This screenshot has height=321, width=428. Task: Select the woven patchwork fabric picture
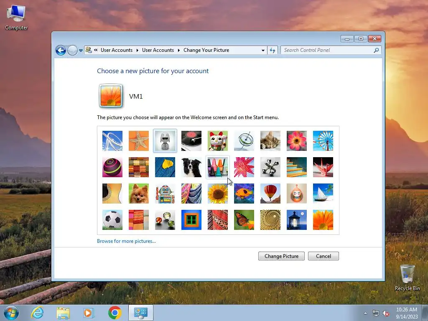point(139,167)
